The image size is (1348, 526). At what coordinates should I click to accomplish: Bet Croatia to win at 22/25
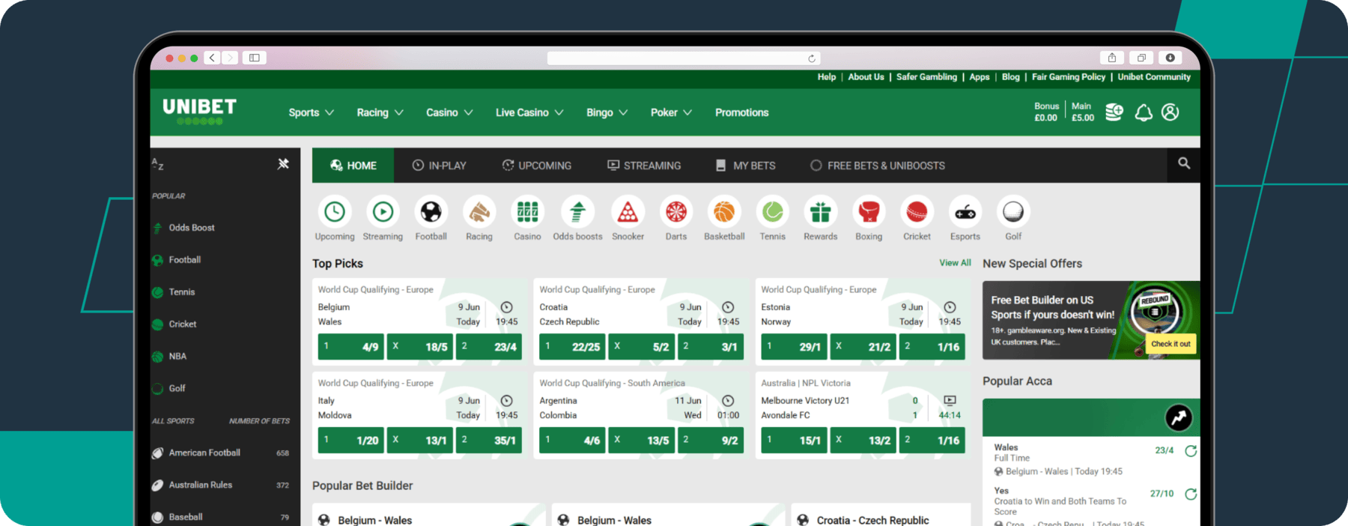click(572, 347)
